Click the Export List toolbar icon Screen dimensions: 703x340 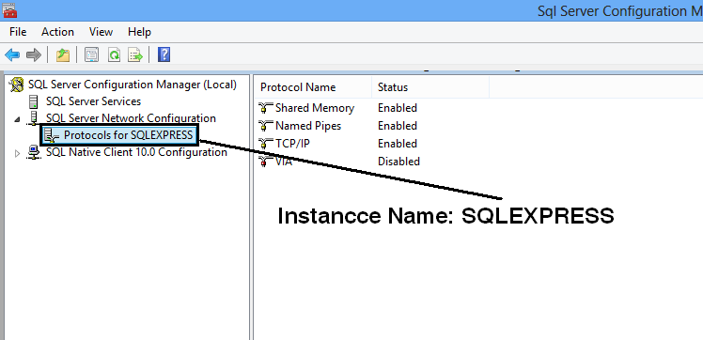tap(135, 55)
